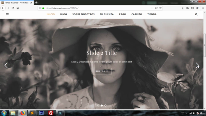This screenshot has height=116, width=206.
Task: Open the Firefox home page
Action: [18, 8]
